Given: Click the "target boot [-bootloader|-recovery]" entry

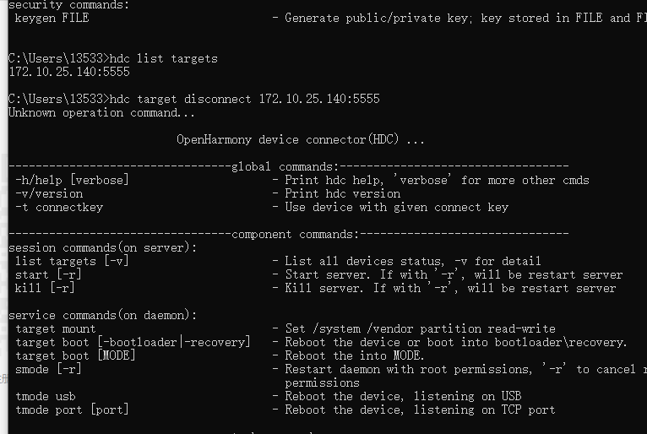Looking at the screenshot, I should pyautogui.click(x=133, y=342).
